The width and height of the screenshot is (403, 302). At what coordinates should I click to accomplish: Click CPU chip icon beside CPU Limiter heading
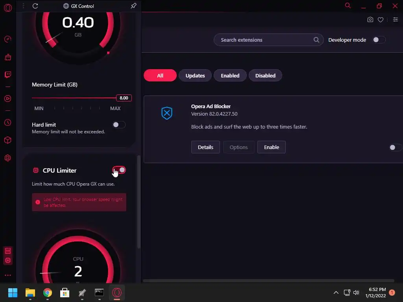pyautogui.click(x=36, y=170)
